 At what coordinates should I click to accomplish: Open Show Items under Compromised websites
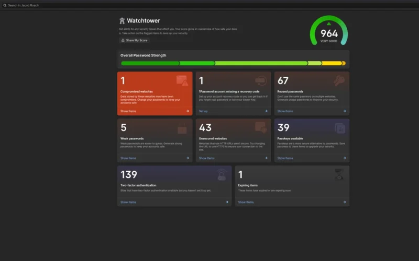pos(128,111)
